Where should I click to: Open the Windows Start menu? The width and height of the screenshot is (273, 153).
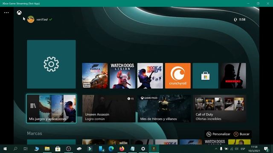(5, 149)
